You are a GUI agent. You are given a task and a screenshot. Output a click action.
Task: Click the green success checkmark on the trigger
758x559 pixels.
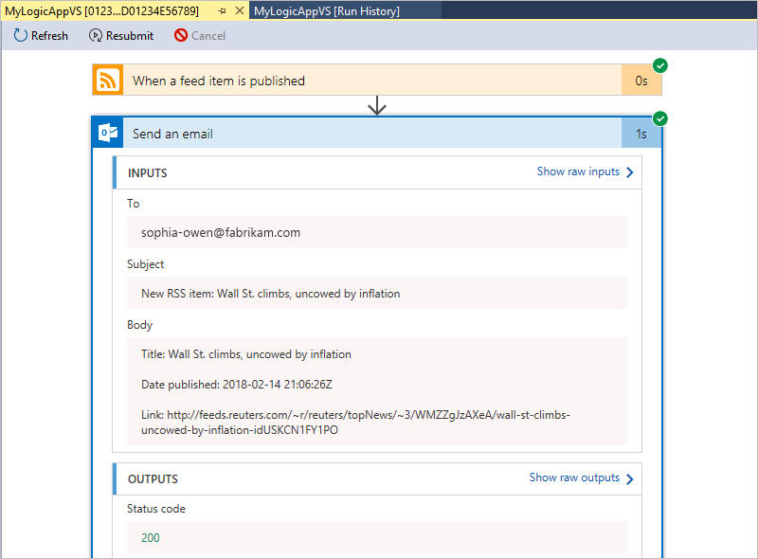(660, 65)
